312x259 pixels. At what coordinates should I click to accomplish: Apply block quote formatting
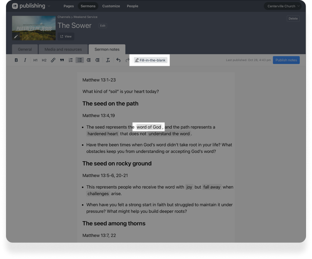[x=62, y=60]
